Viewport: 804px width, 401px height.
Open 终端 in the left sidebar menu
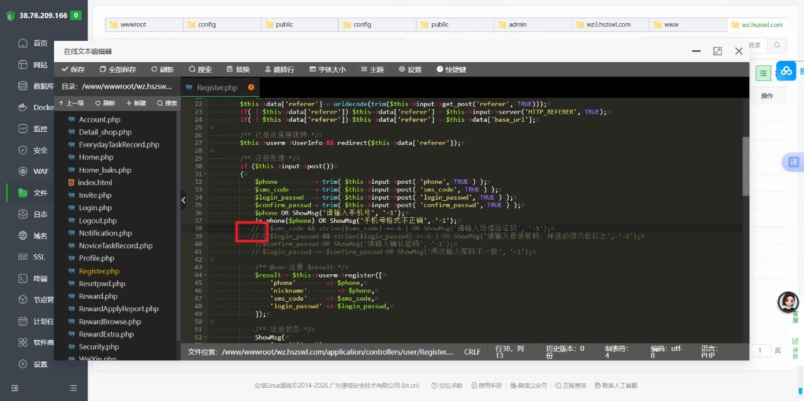tap(40, 278)
